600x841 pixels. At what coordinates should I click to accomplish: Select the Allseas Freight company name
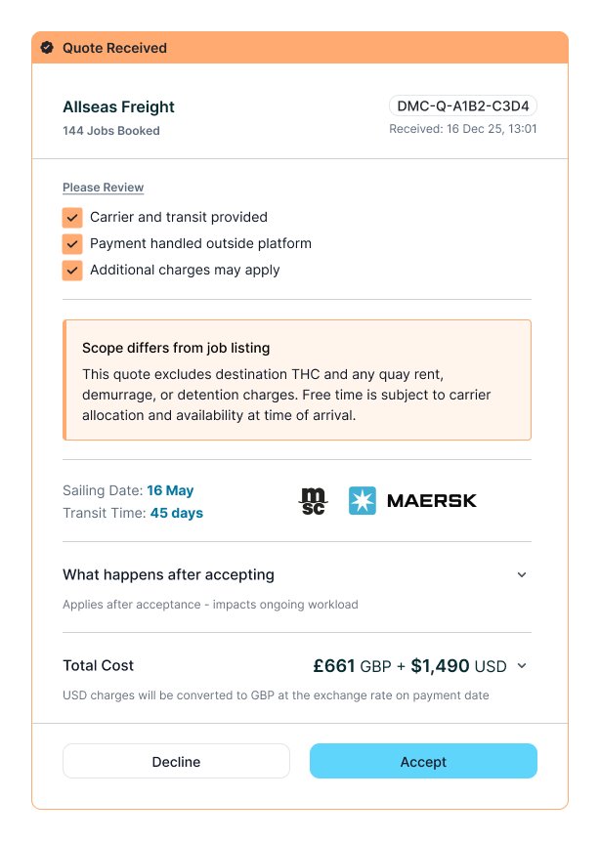(x=118, y=107)
